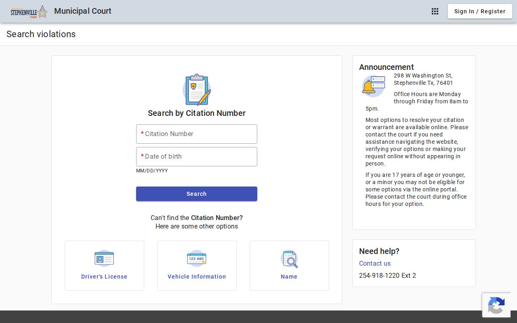
Task: Click the MM/DD/YYYY hint text
Action: click(x=152, y=171)
